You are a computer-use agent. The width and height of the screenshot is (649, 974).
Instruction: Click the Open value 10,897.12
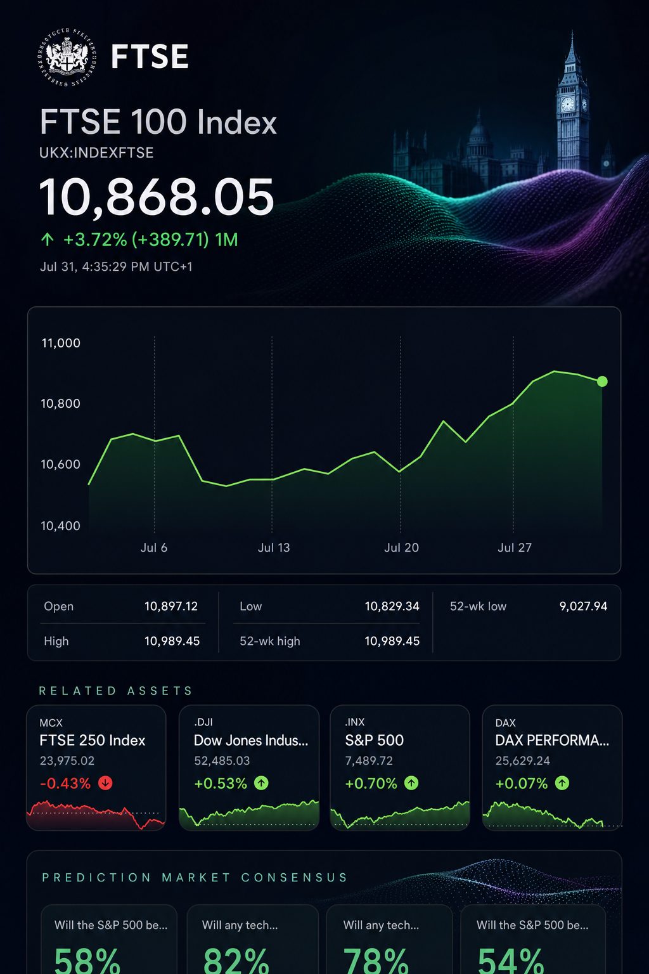tap(171, 606)
